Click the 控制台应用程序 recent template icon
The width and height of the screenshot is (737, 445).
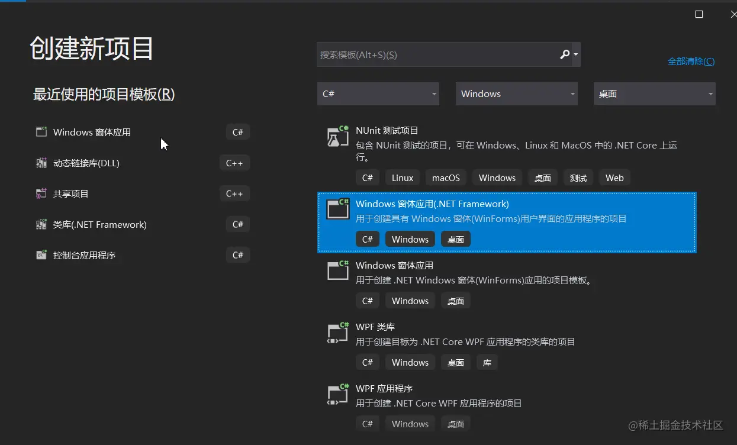coord(41,255)
